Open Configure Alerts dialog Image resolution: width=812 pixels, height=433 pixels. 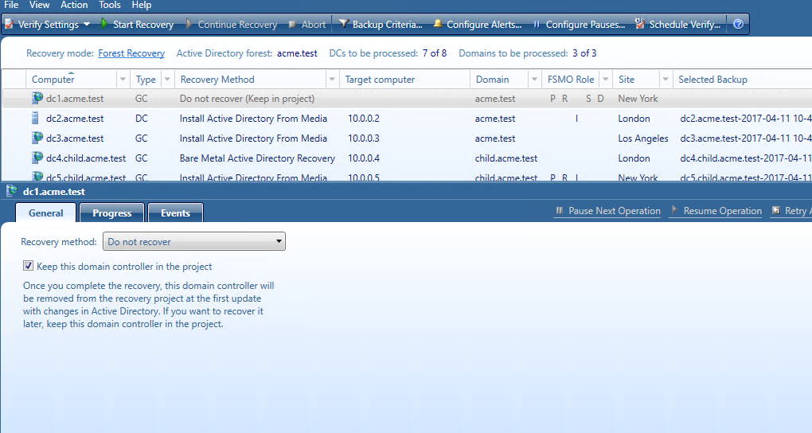pos(484,25)
